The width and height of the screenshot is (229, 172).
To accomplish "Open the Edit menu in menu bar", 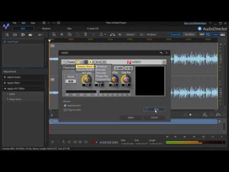I will tap(23, 23).
